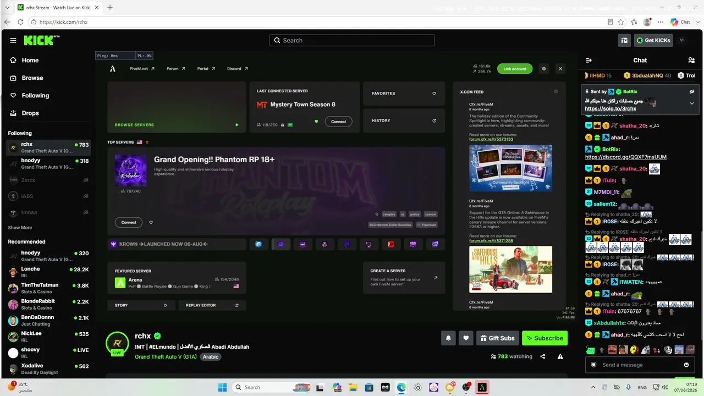Screen dimensions: 704x396
Task: Open the Kick shop box icon
Action: click(624, 40)
